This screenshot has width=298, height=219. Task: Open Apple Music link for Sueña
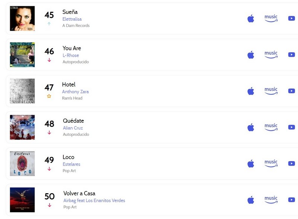point(251,18)
